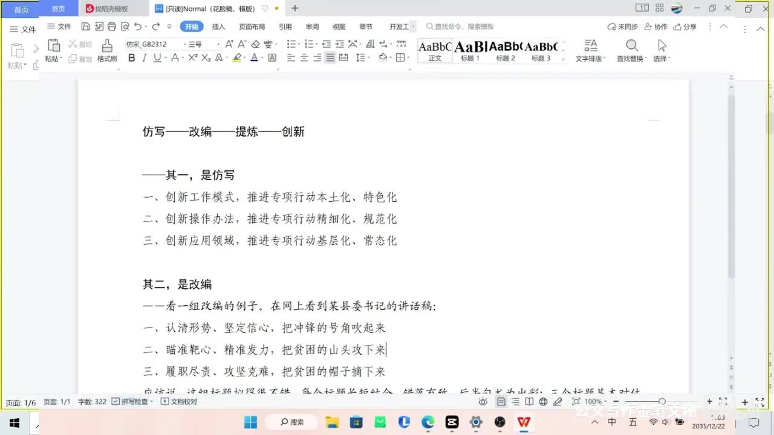Expand the quick access toolbar customize arrow
The image size is (774, 435).
click(x=169, y=27)
